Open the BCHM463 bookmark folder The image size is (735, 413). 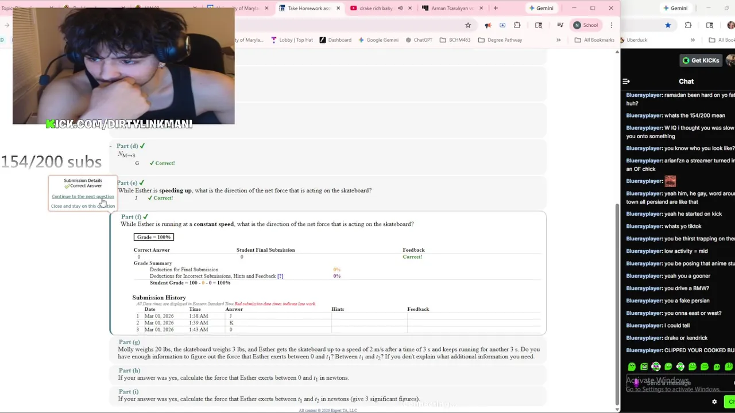455,40
